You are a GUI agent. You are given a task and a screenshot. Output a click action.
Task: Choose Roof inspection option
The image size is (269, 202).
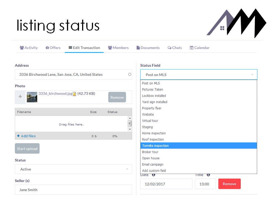click(x=199, y=139)
